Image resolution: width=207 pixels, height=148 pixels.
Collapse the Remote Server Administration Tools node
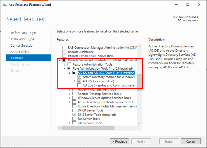(x=60, y=60)
